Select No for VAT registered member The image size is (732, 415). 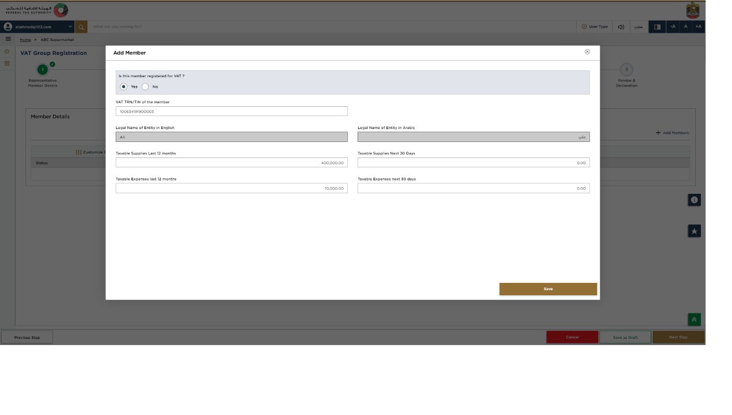click(145, 87)
